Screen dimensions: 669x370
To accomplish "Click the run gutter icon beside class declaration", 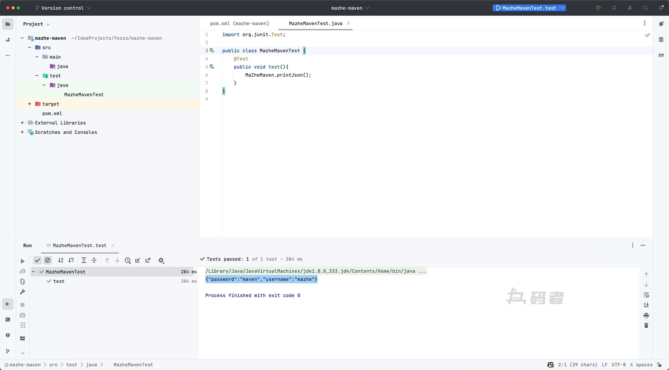I will click(212, 50).
